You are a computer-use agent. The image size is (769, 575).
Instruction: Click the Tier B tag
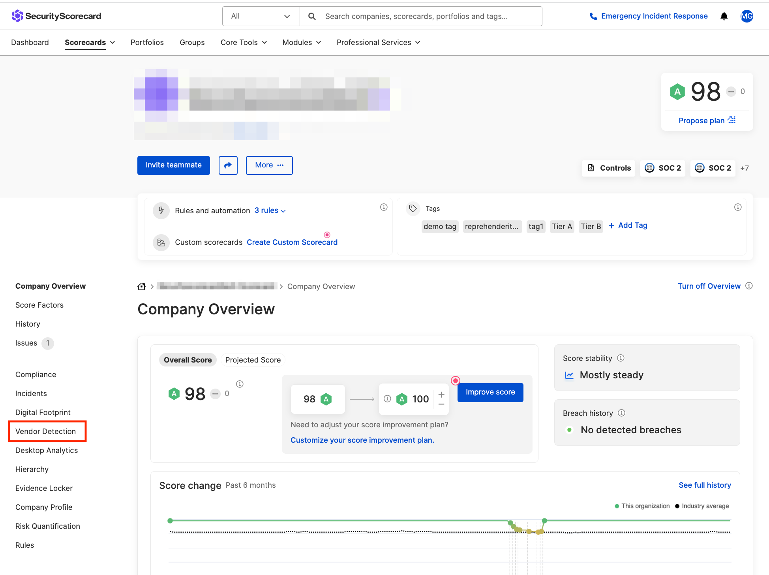tap(591, 226)
